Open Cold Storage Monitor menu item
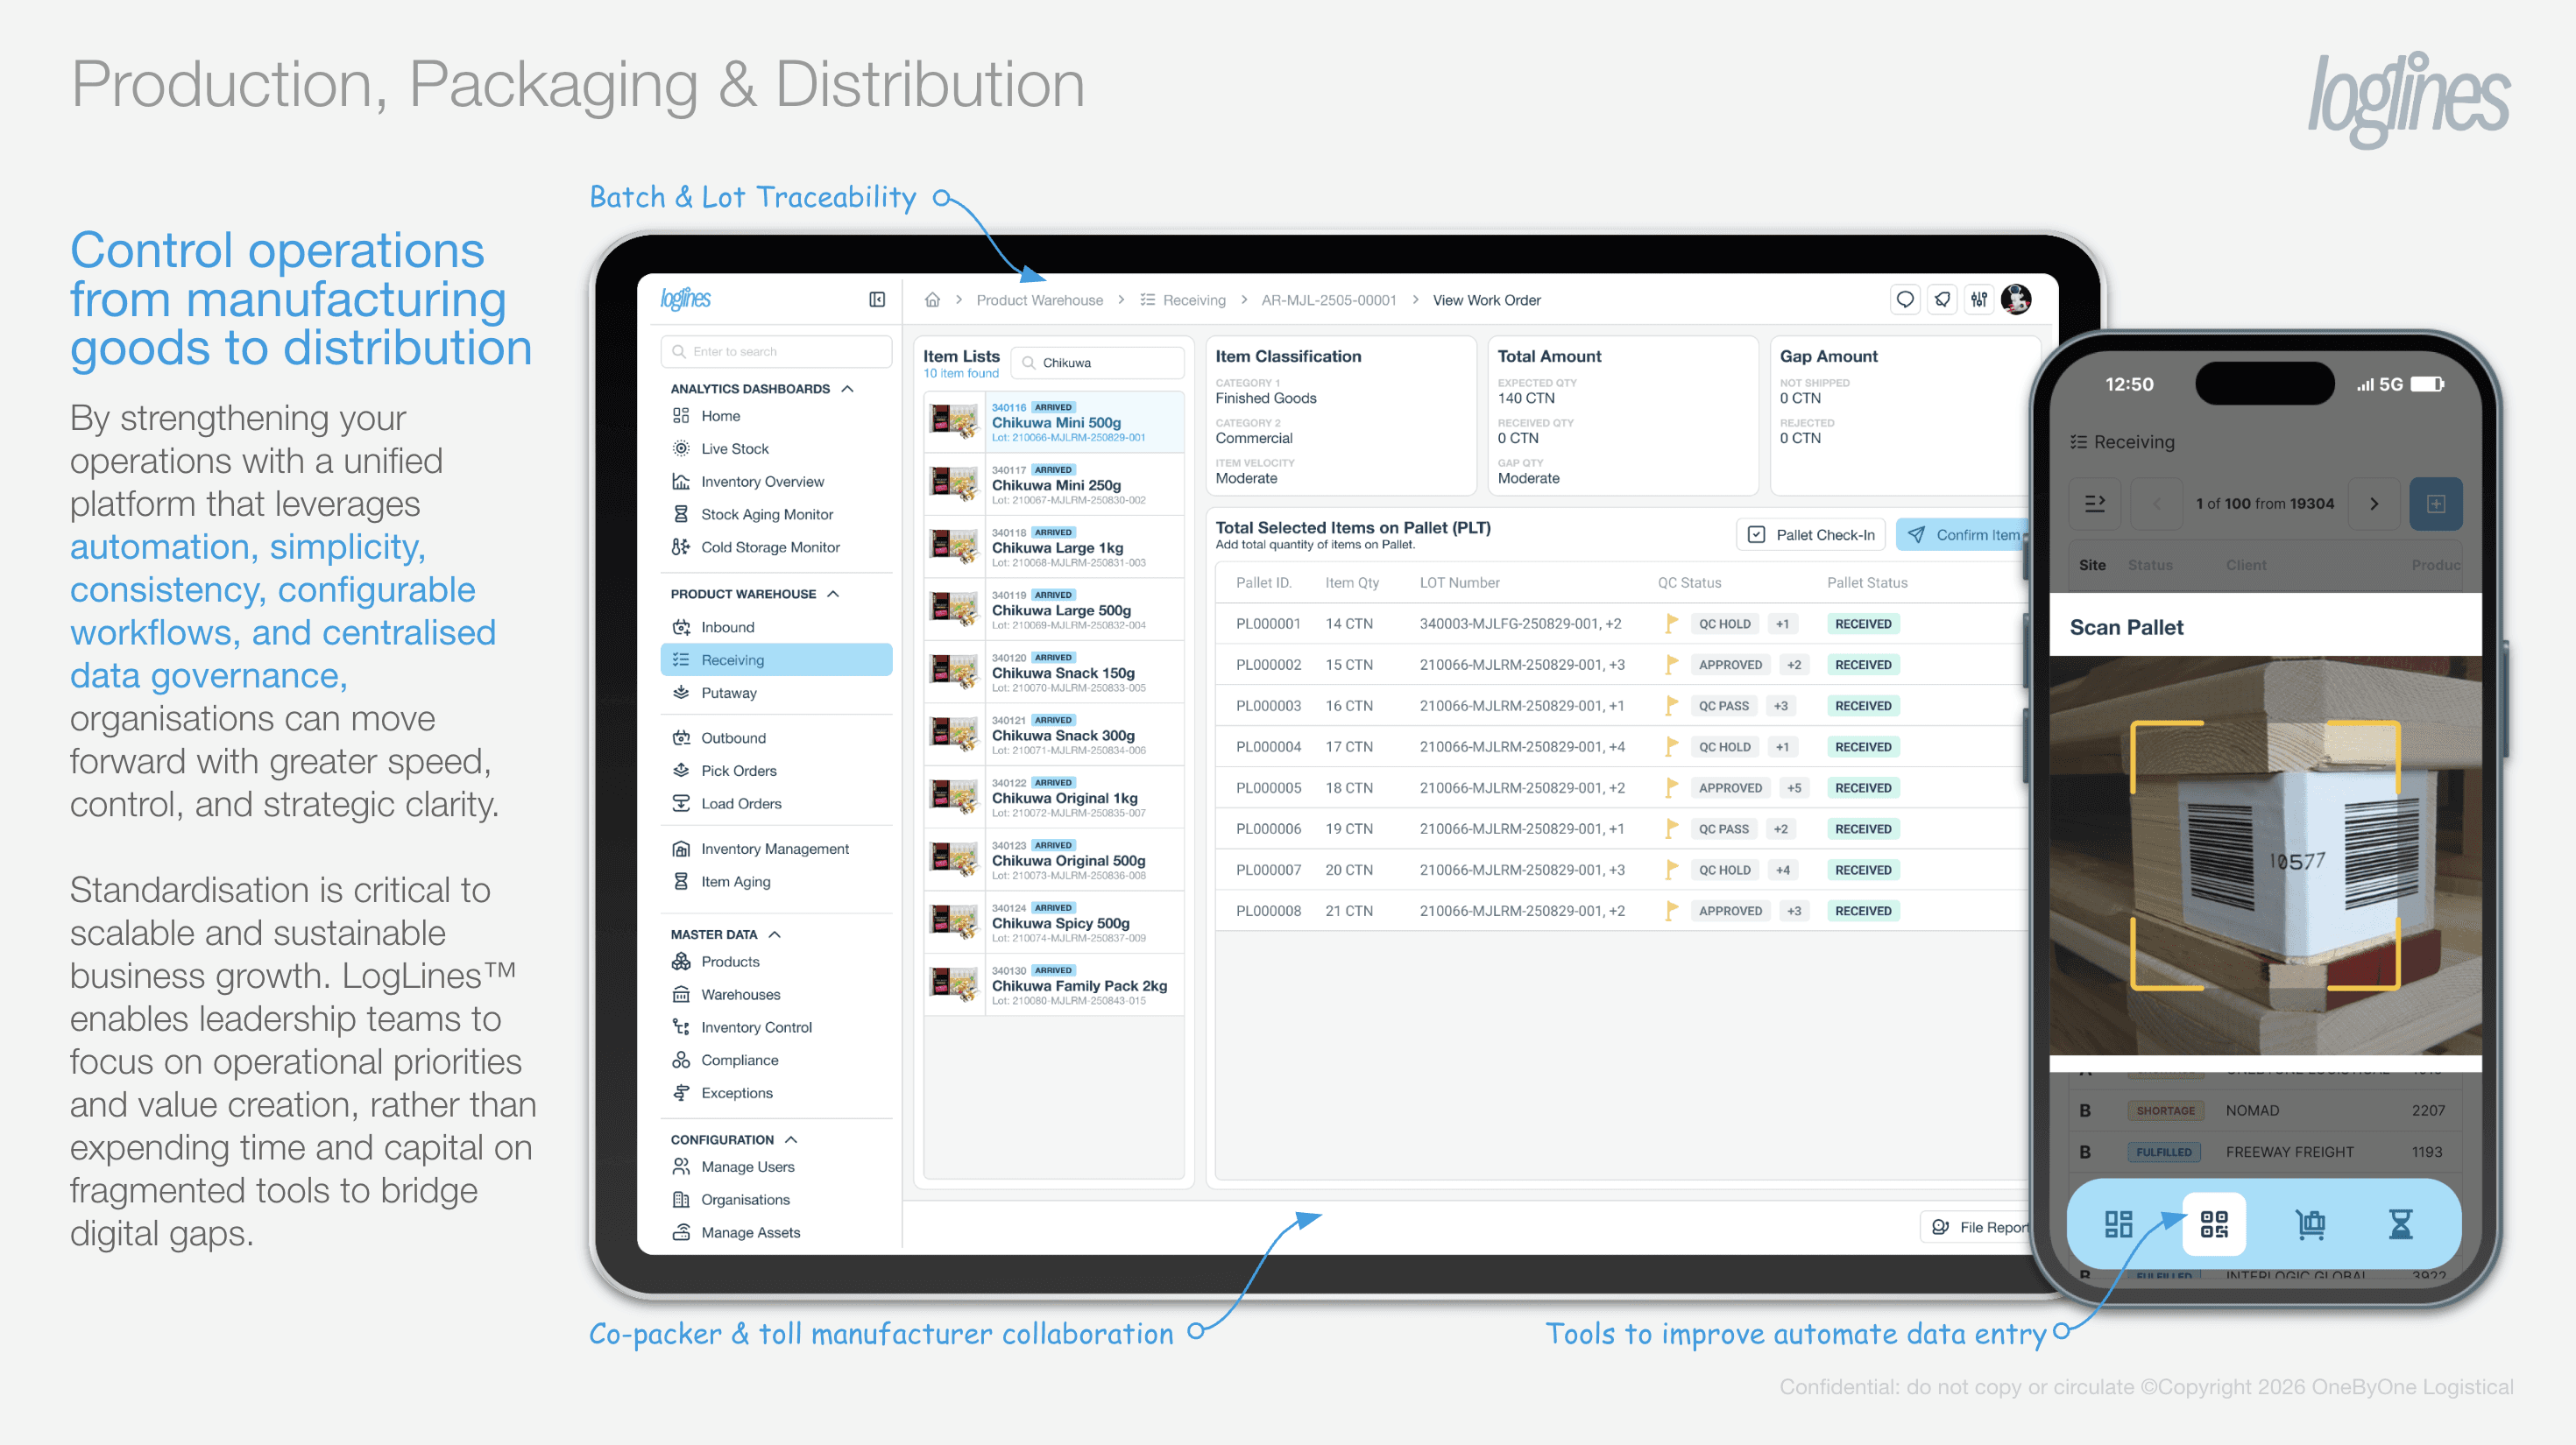 pyautogui.click(x=769, y=546)
